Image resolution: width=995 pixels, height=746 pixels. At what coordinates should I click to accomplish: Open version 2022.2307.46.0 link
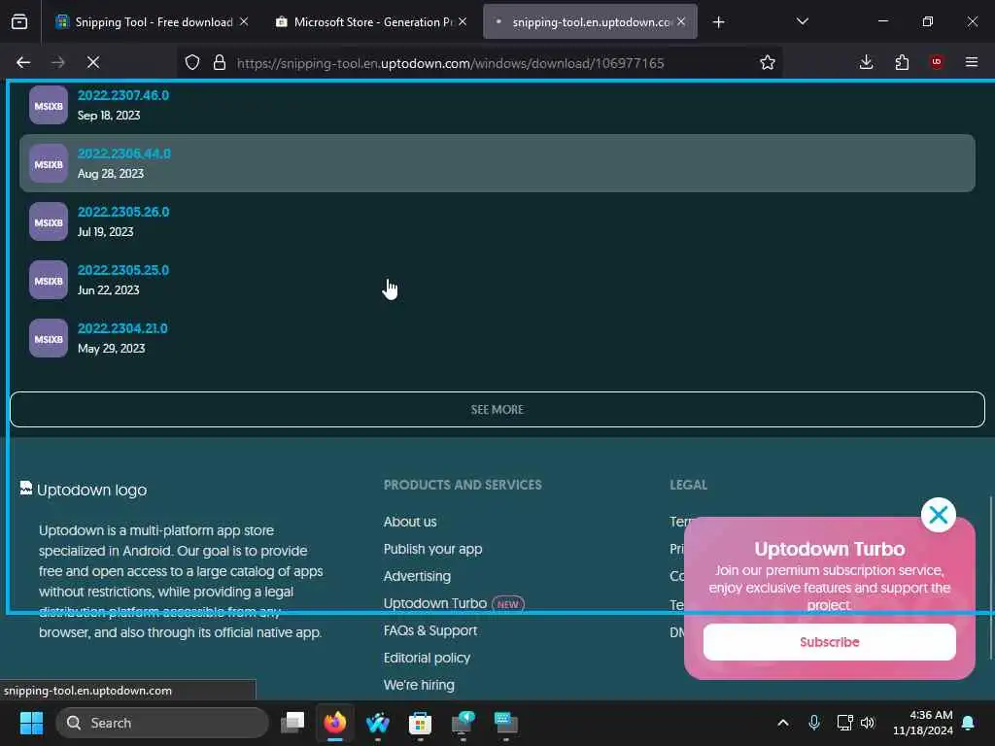point(123,95)
